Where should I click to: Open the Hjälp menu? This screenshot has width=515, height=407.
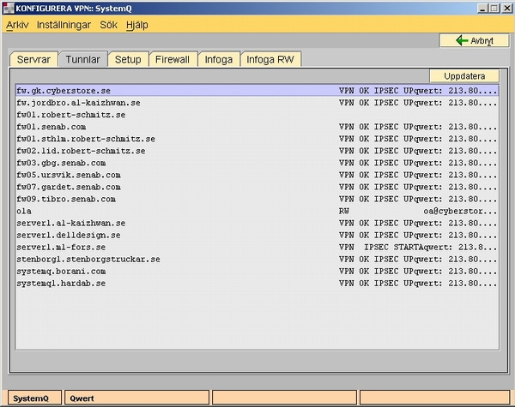click(x=137, y=25)
